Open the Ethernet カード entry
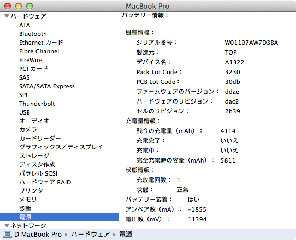This screenshot has width=296, height=240. (x=41, y=43)
